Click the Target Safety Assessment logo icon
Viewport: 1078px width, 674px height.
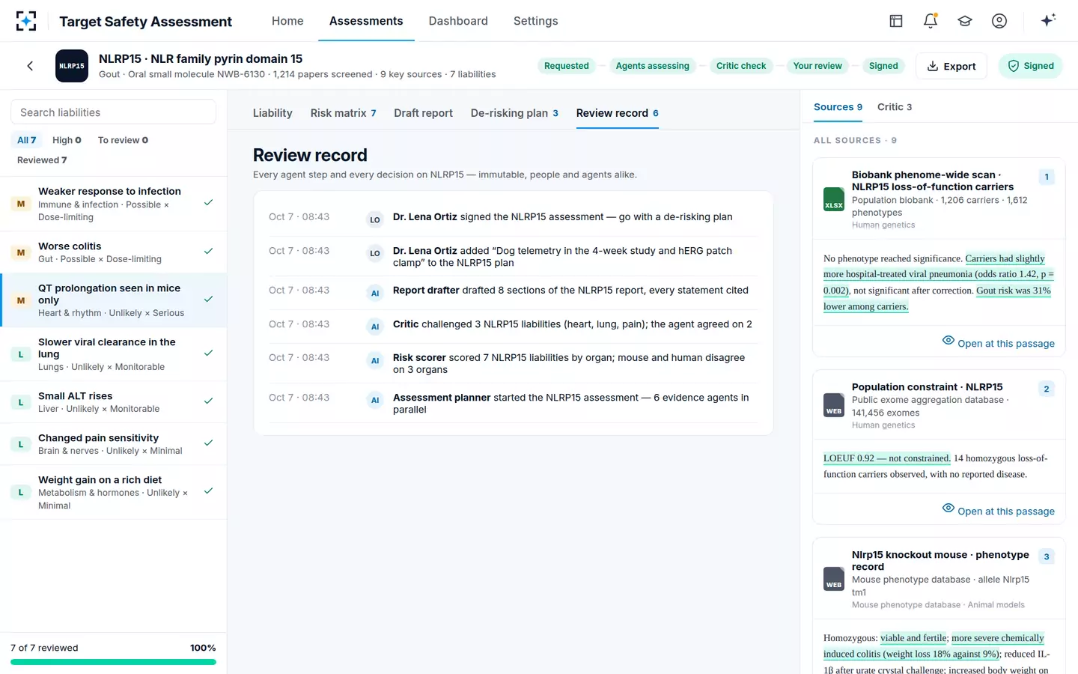(26, 21)
